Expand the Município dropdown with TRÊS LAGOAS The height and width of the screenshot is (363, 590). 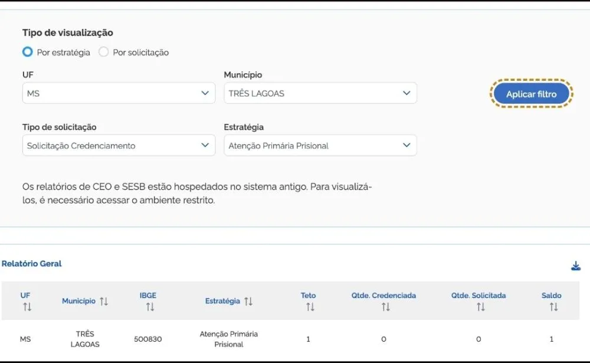point(320,93)
